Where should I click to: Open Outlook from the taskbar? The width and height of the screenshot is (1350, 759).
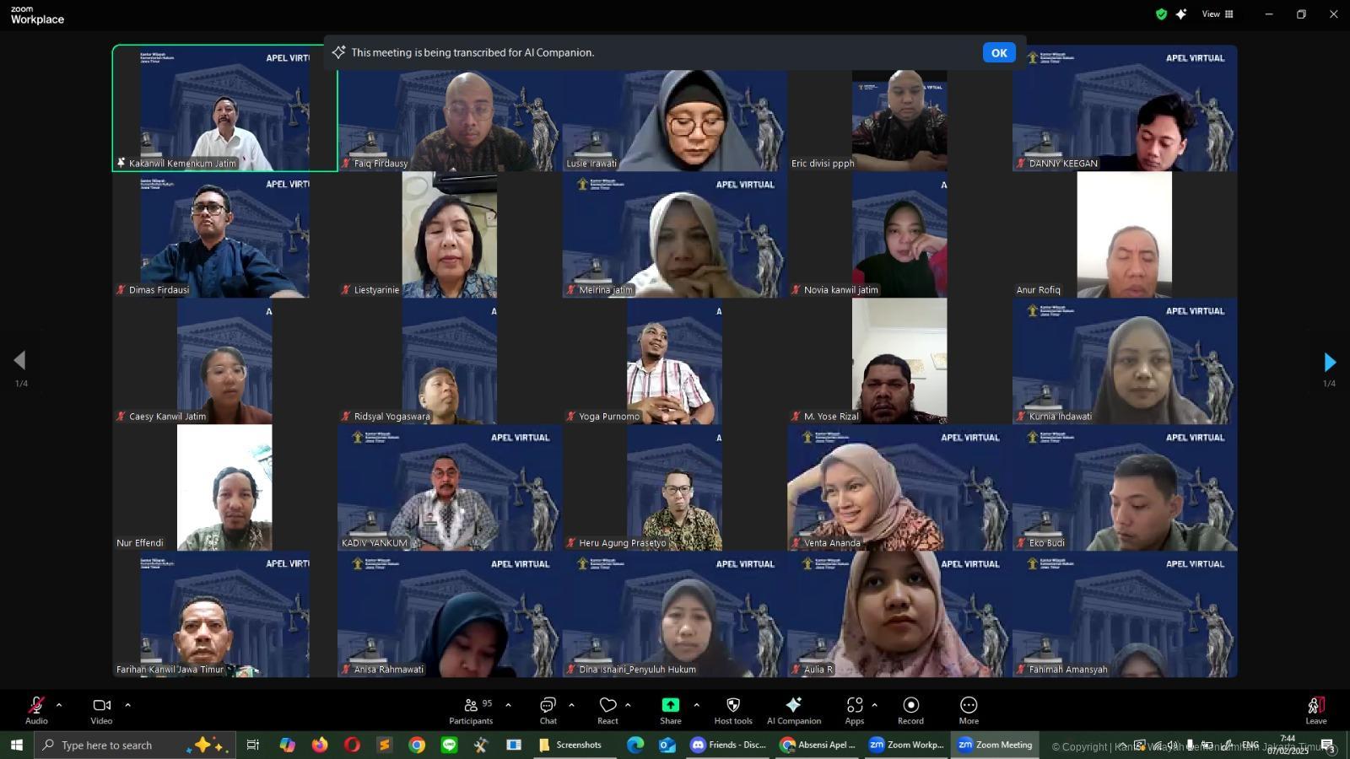pyautogui.click(x=667, y=745)
